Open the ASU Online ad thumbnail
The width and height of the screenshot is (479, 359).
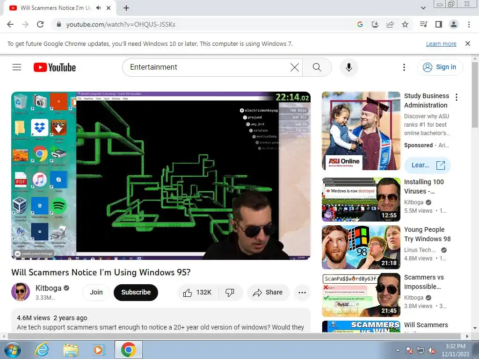361,131
